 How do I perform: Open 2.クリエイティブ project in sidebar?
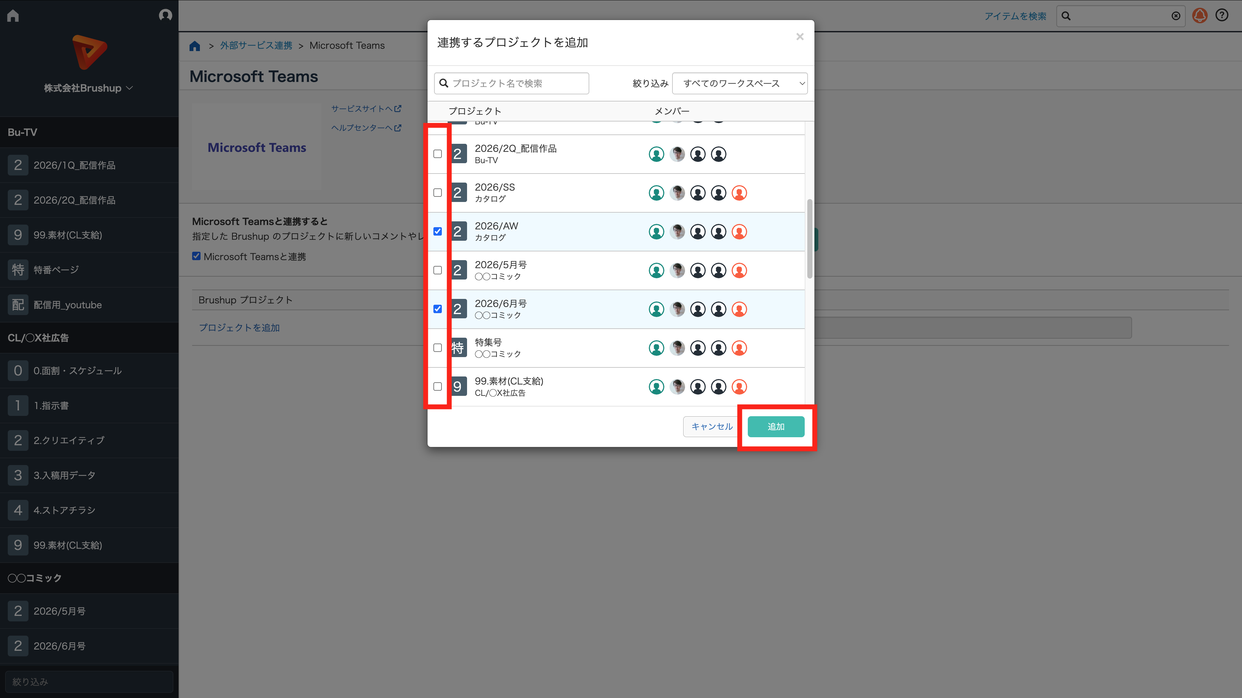pos(89,440)
